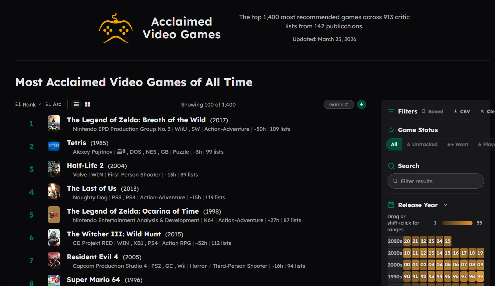Open the Rank sort dropdown

click(x=28, y=104)
